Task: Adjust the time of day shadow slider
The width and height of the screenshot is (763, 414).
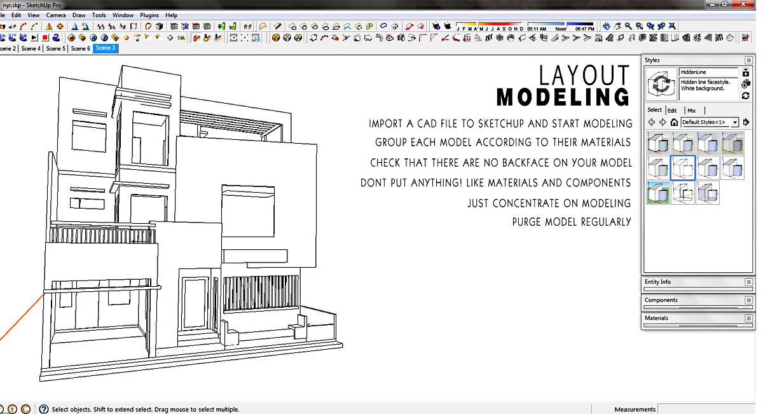Action: click(x=561, y=27)
